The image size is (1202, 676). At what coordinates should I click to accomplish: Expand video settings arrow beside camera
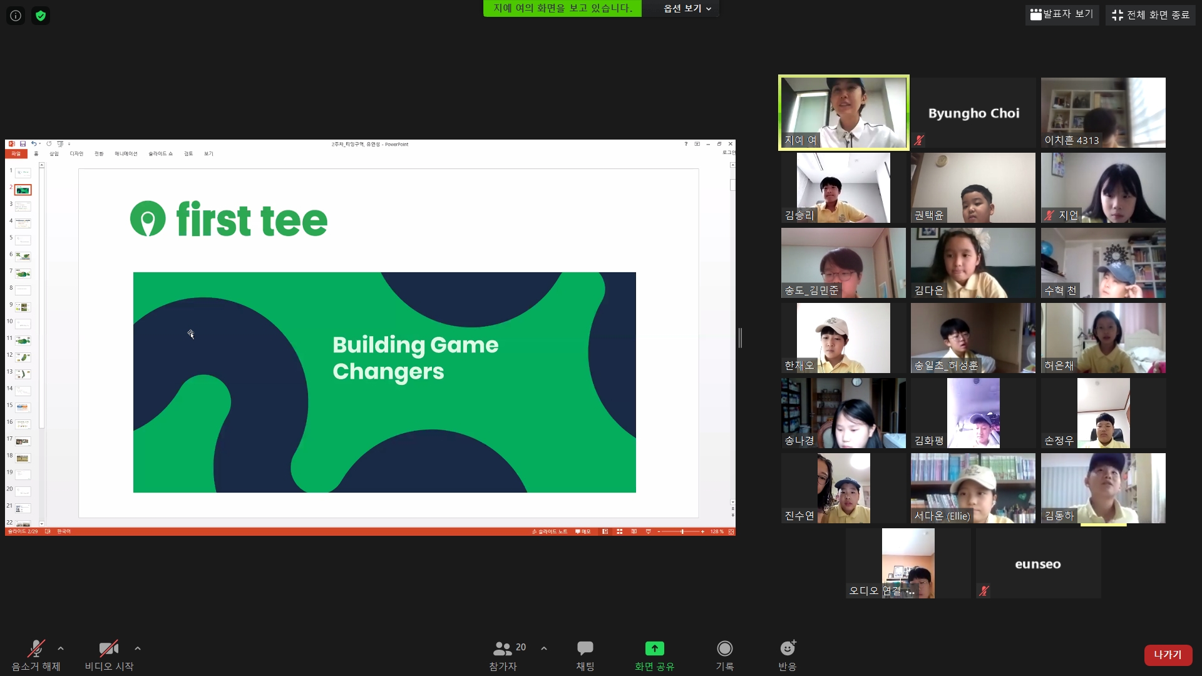tap(138, 648)
